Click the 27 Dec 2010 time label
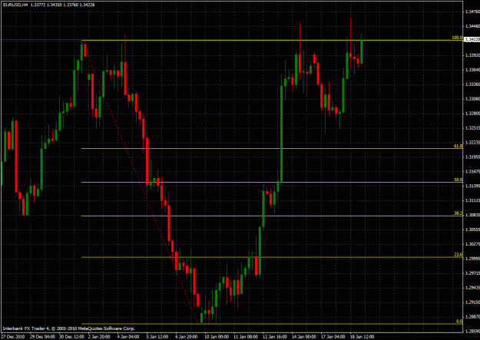This screenshot has height=340, width=480. pos(14,337)
